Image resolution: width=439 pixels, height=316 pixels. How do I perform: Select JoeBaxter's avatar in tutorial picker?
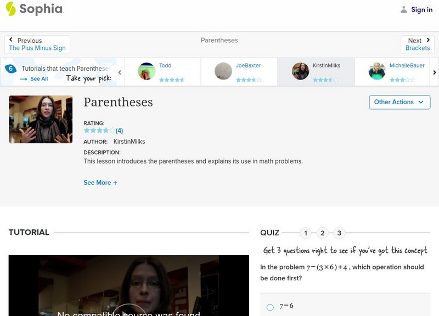tap(223, 71)
